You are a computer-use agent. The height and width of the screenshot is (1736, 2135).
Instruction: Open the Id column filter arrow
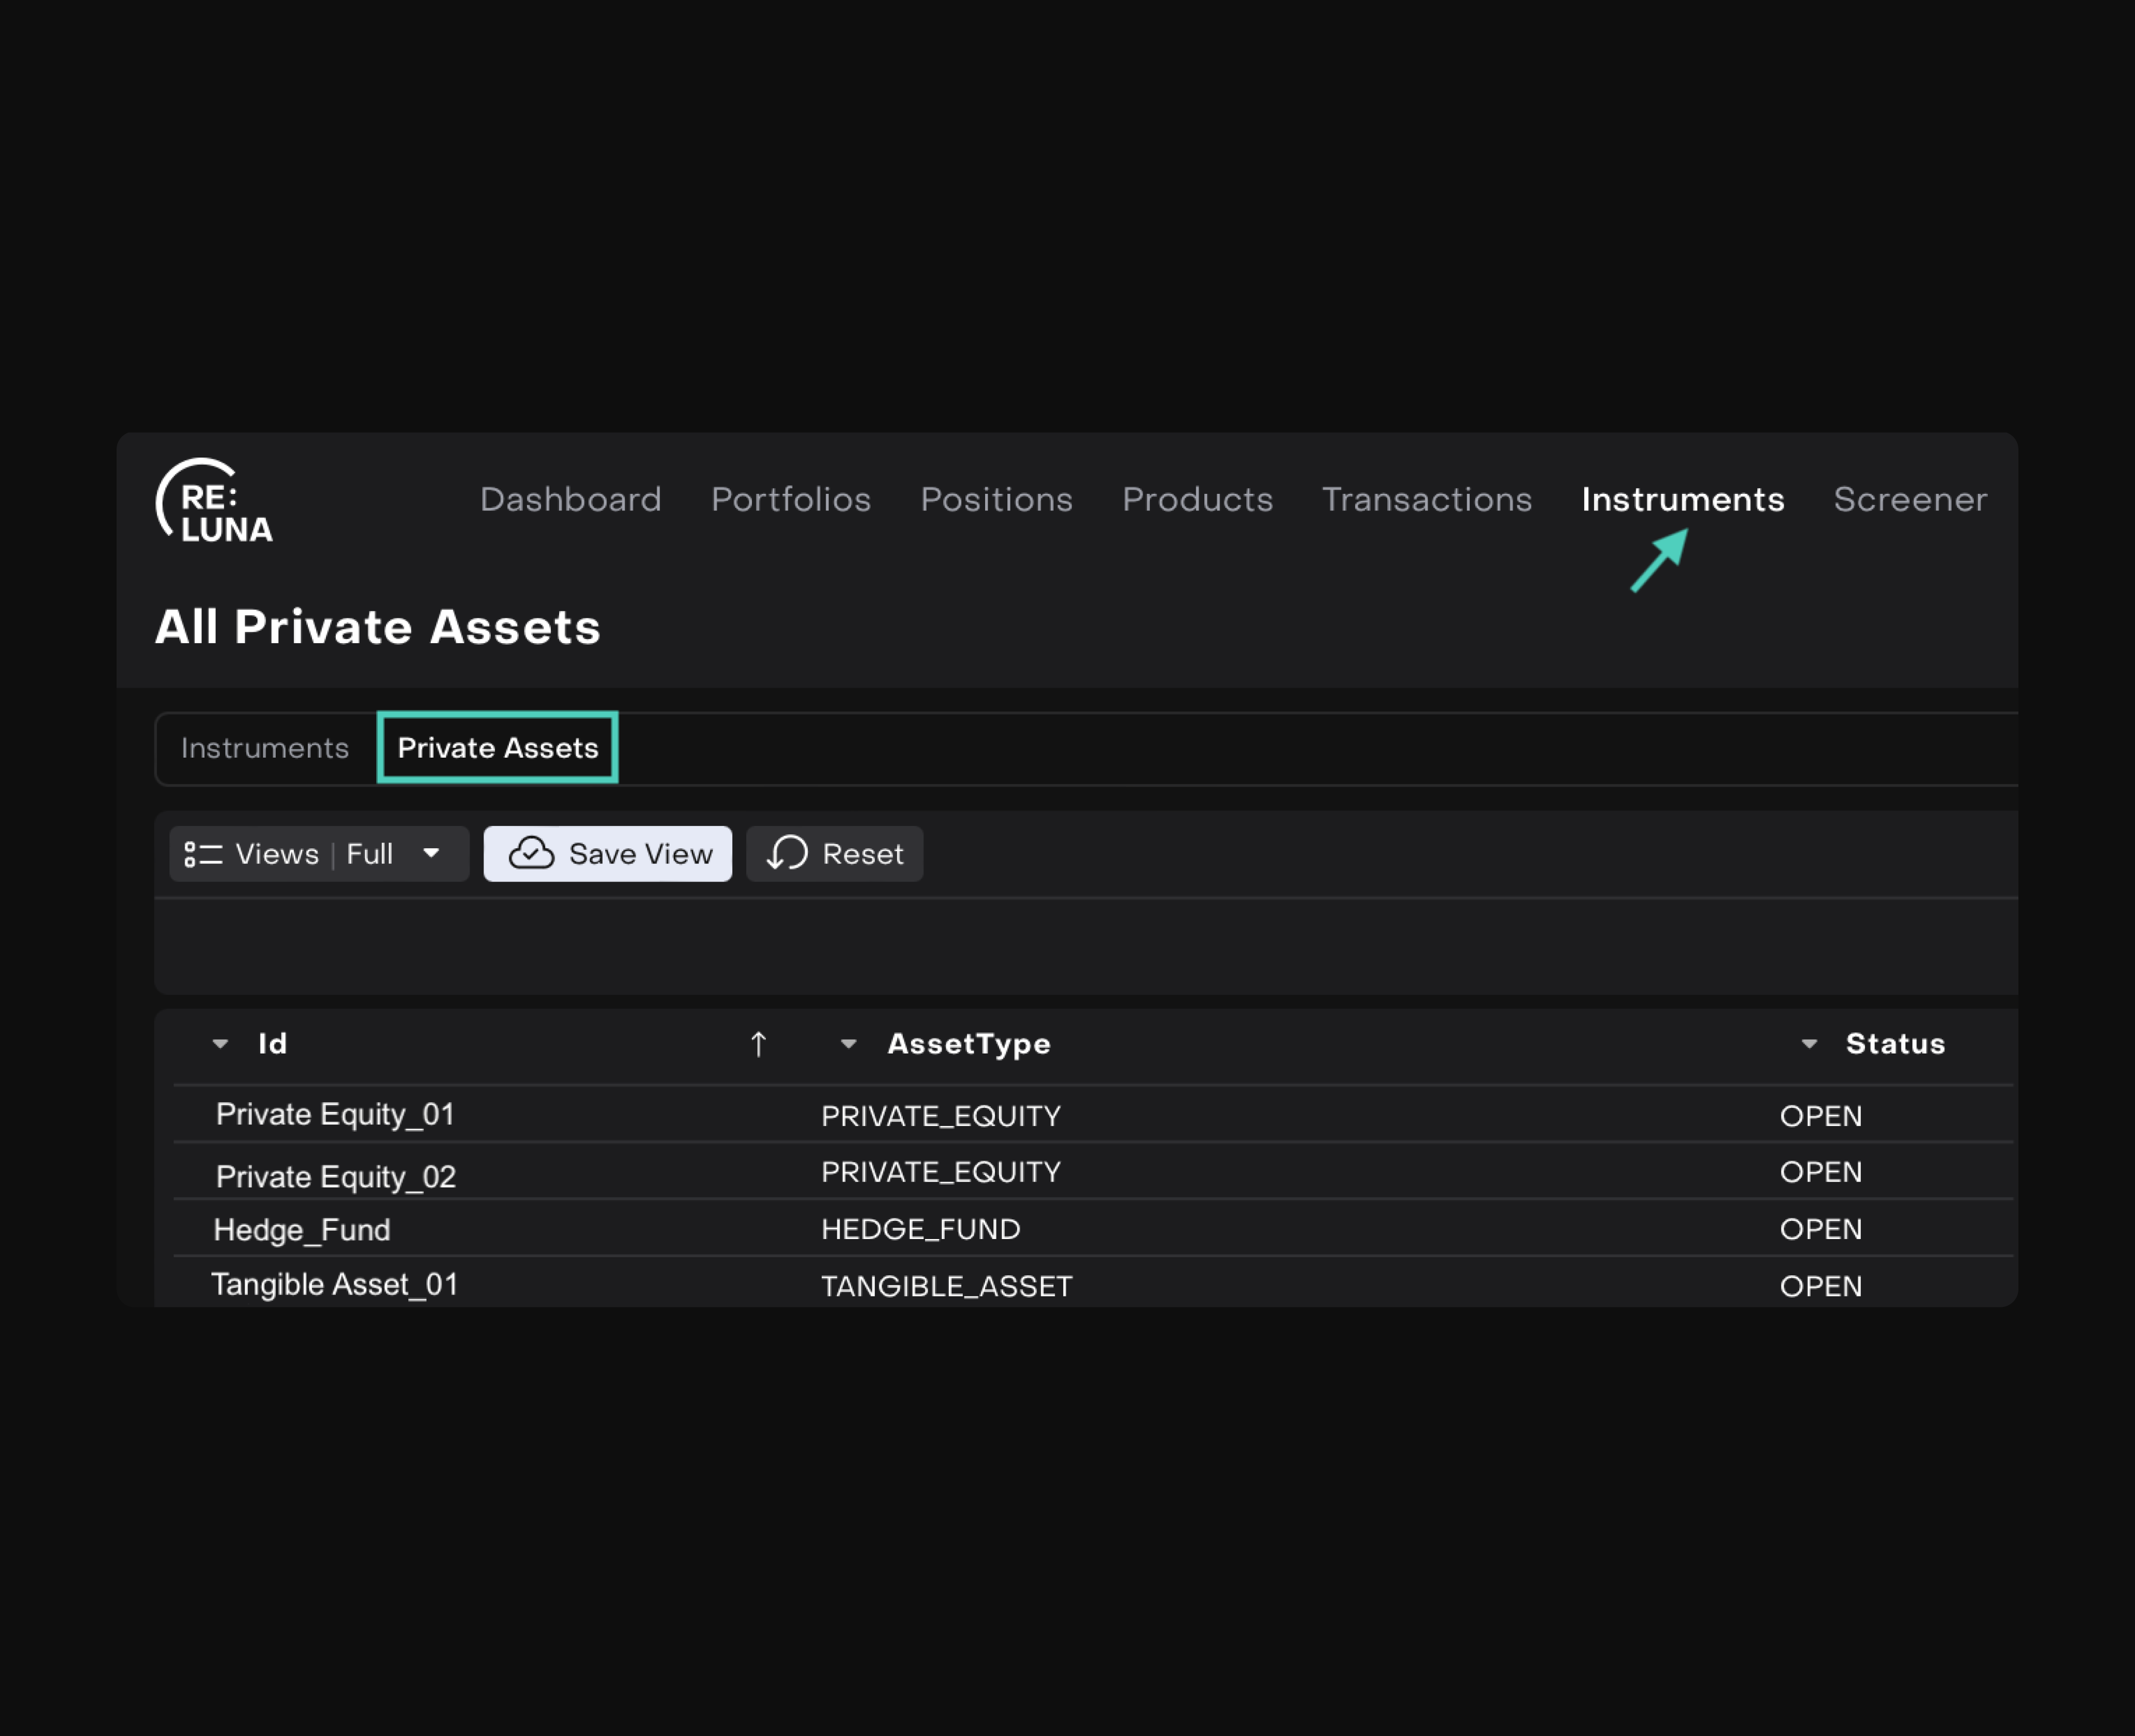[221, 1044]
